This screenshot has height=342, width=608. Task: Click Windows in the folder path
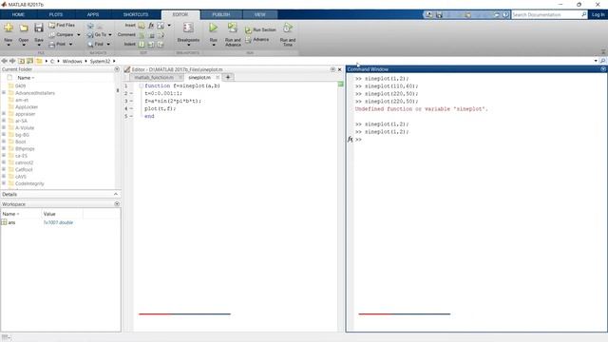(x=72, y=61)
